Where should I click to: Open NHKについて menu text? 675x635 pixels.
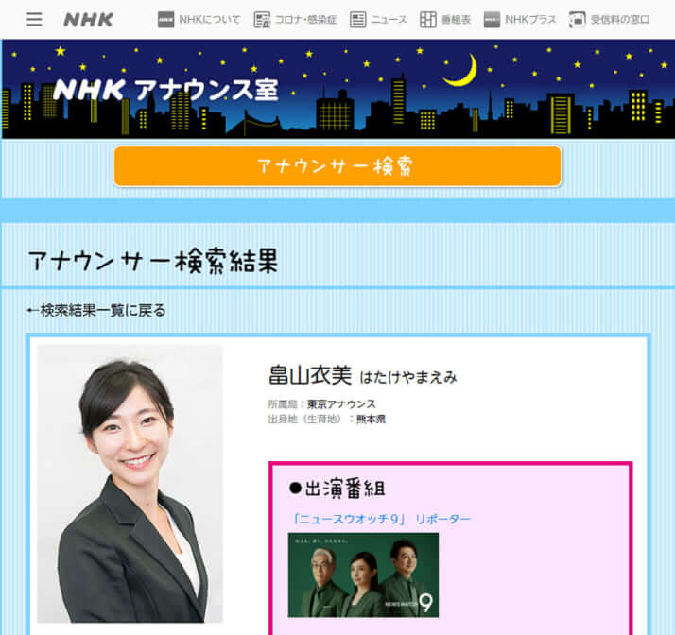pos(210,19)
